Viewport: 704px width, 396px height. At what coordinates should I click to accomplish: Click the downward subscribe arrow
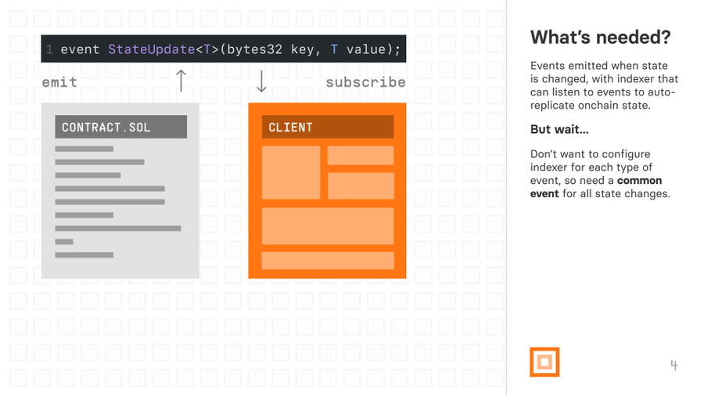[261, 81]
